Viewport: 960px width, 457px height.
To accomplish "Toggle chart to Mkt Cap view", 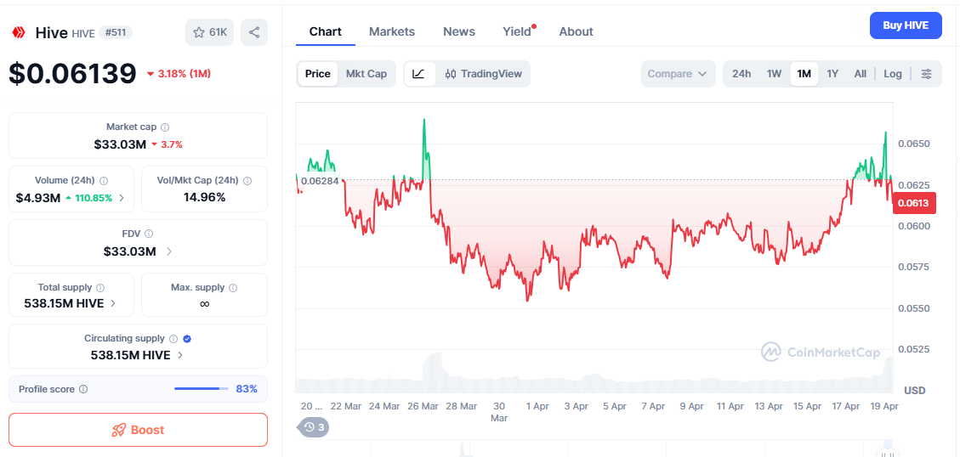I will click(366, 74).
